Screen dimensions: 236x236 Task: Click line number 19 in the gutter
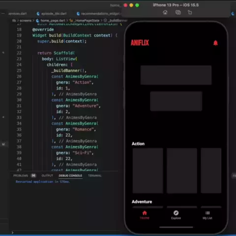[x=19, y=35]
